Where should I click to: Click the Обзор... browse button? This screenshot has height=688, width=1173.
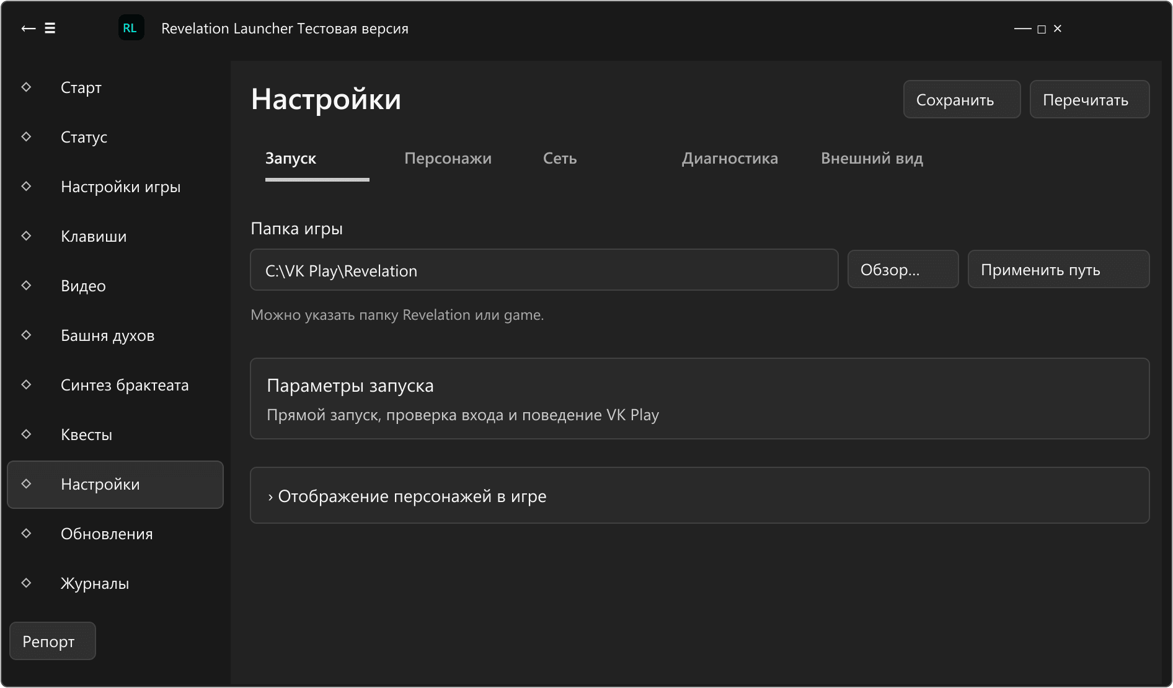point(903,269)
